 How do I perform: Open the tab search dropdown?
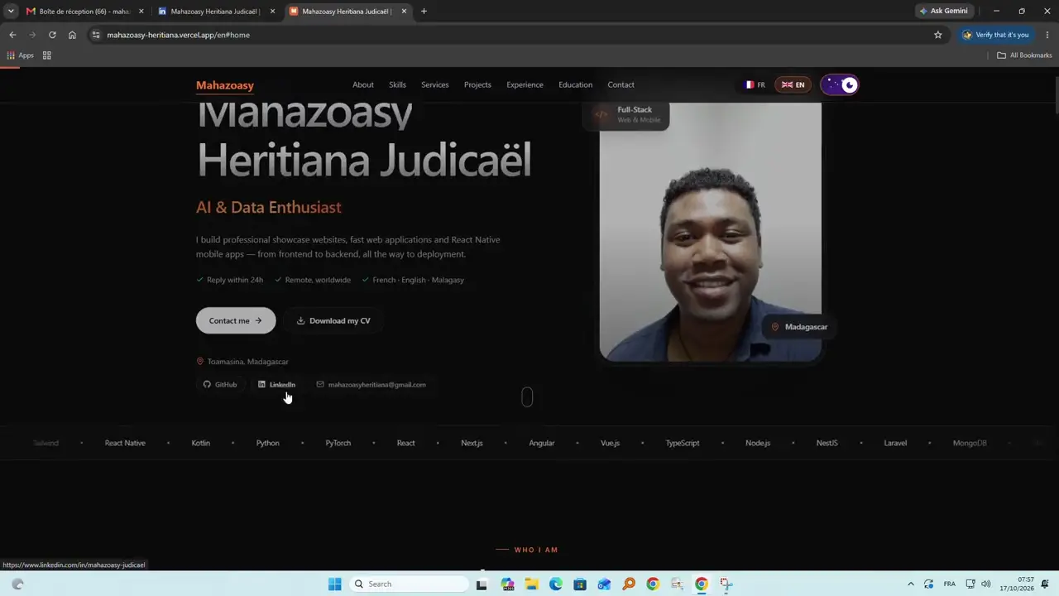point(11,12)
